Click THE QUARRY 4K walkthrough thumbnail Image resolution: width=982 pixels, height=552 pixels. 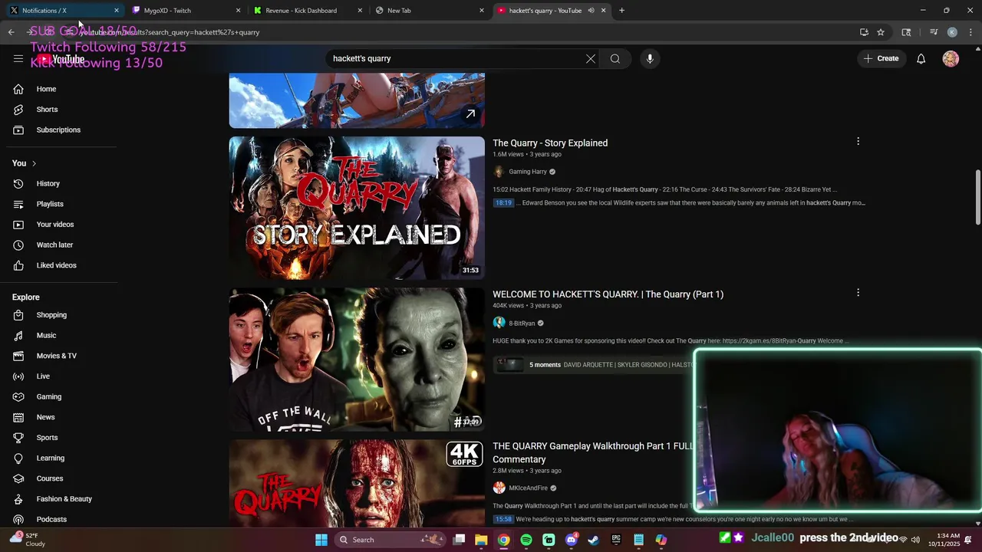357,483
